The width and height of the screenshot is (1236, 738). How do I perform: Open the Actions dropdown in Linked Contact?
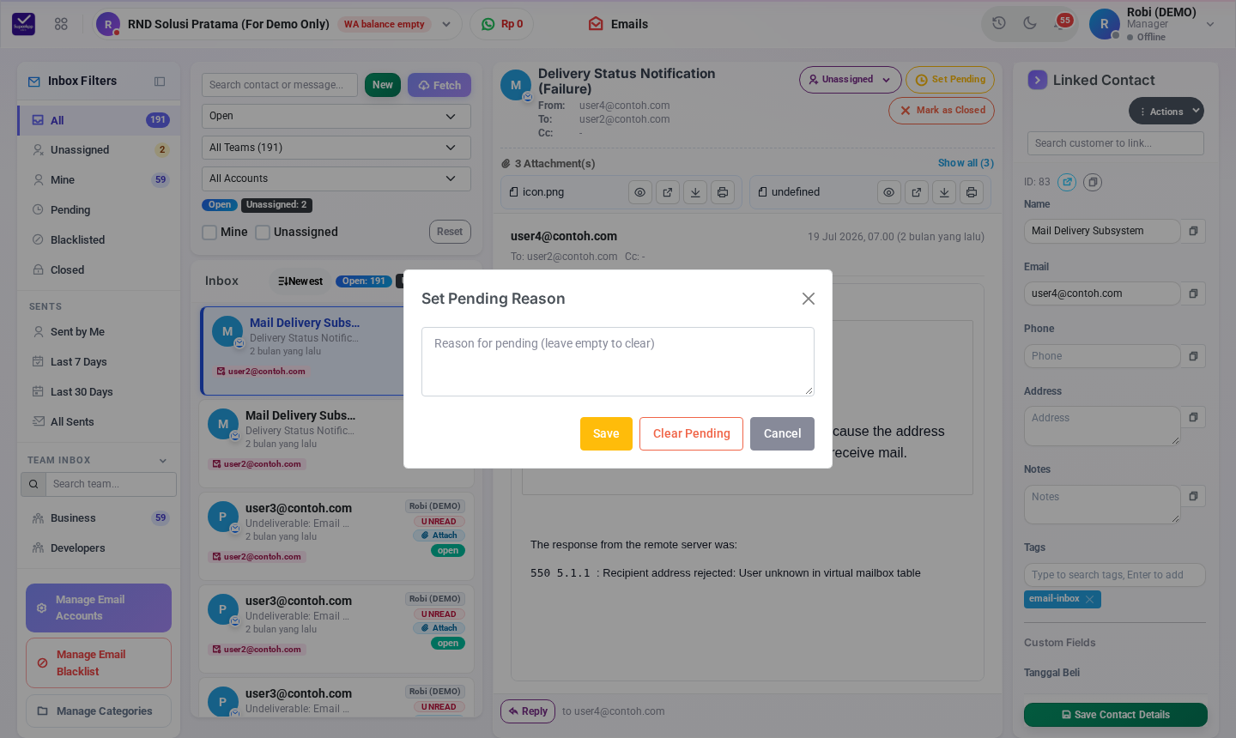[x=1166, y=112]
